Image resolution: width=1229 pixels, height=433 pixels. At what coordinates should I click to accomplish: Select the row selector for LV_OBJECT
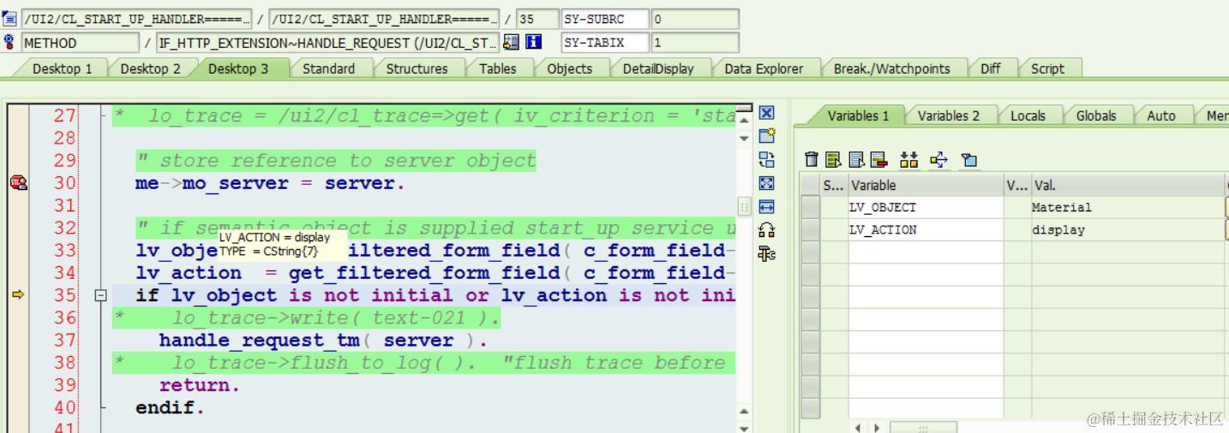click(811, 207)
